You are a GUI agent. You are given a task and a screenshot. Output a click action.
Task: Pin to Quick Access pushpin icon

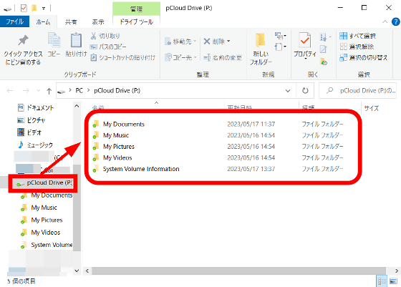point(23,40)
